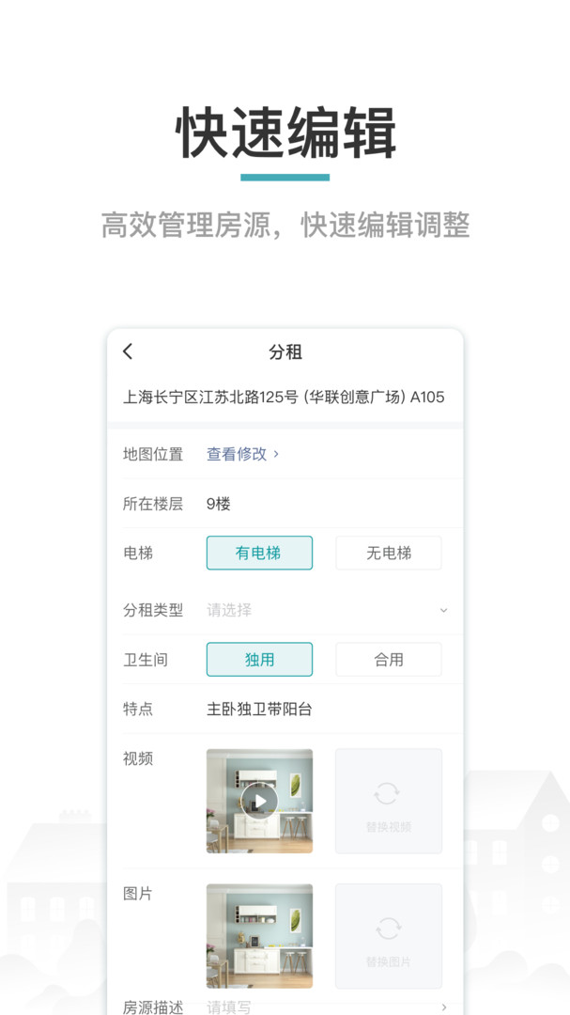The height and width of the screenshot is (1015, 570).
Task: Expand the 分租类型 dropdown arrow
Action: coord(443,610)
